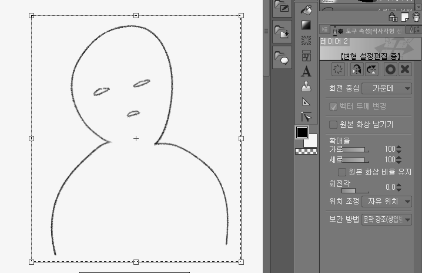The image size is (422, 273).
Task: Cancel the transform with the X icon
Action: coord(404,69)
